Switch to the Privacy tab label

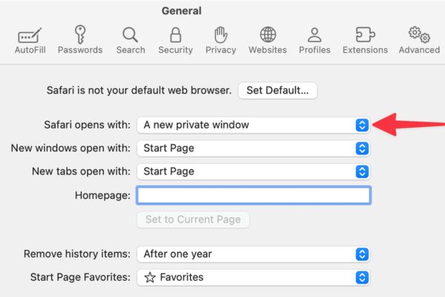[220, 50]
